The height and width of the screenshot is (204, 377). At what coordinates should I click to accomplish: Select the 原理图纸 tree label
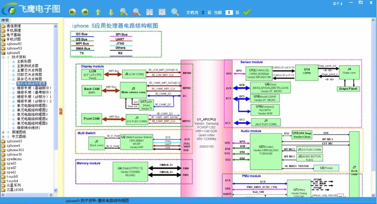[x=19, y=132]
